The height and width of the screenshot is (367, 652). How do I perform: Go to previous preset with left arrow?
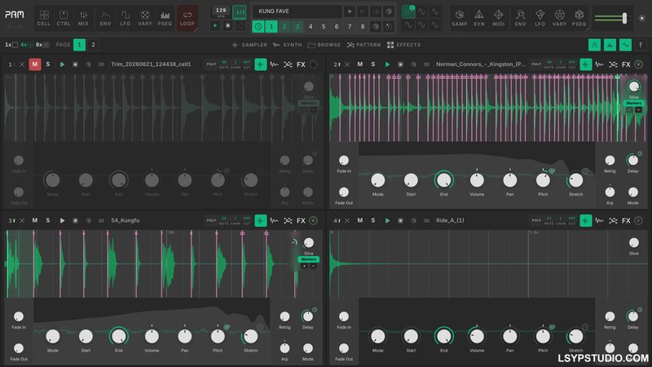tap(362, 11)
